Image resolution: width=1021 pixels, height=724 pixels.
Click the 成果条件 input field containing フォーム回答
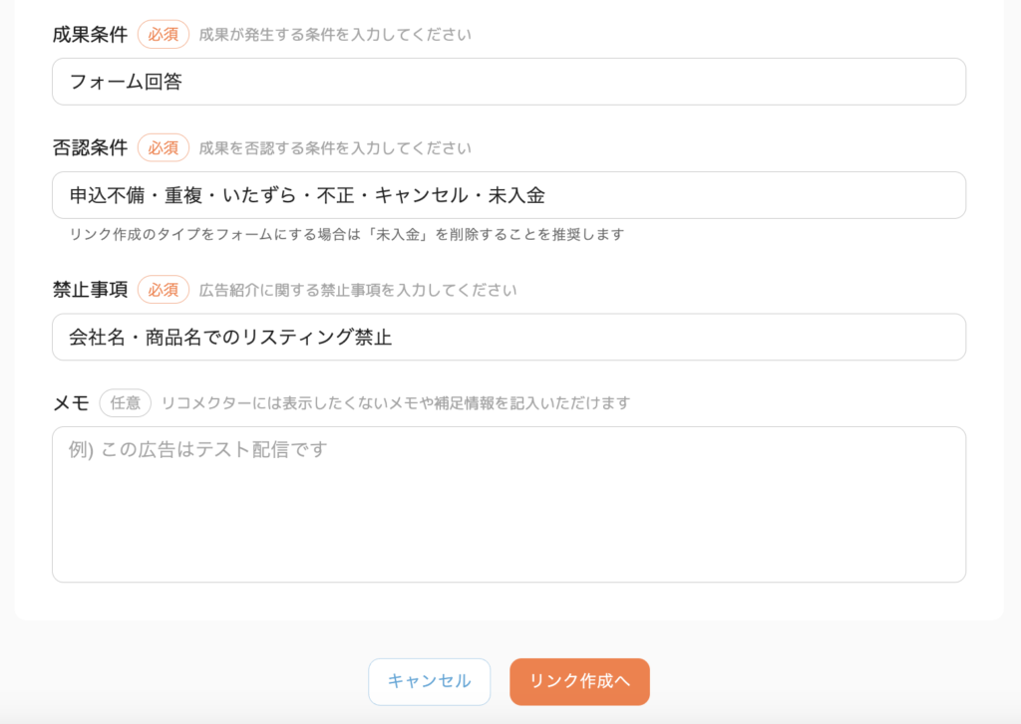[509, 82]
